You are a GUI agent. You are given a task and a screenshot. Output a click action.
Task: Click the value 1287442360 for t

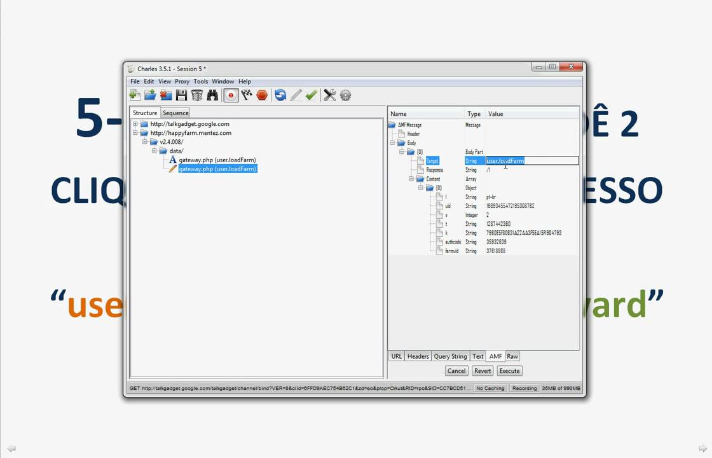tap(498, 224)
